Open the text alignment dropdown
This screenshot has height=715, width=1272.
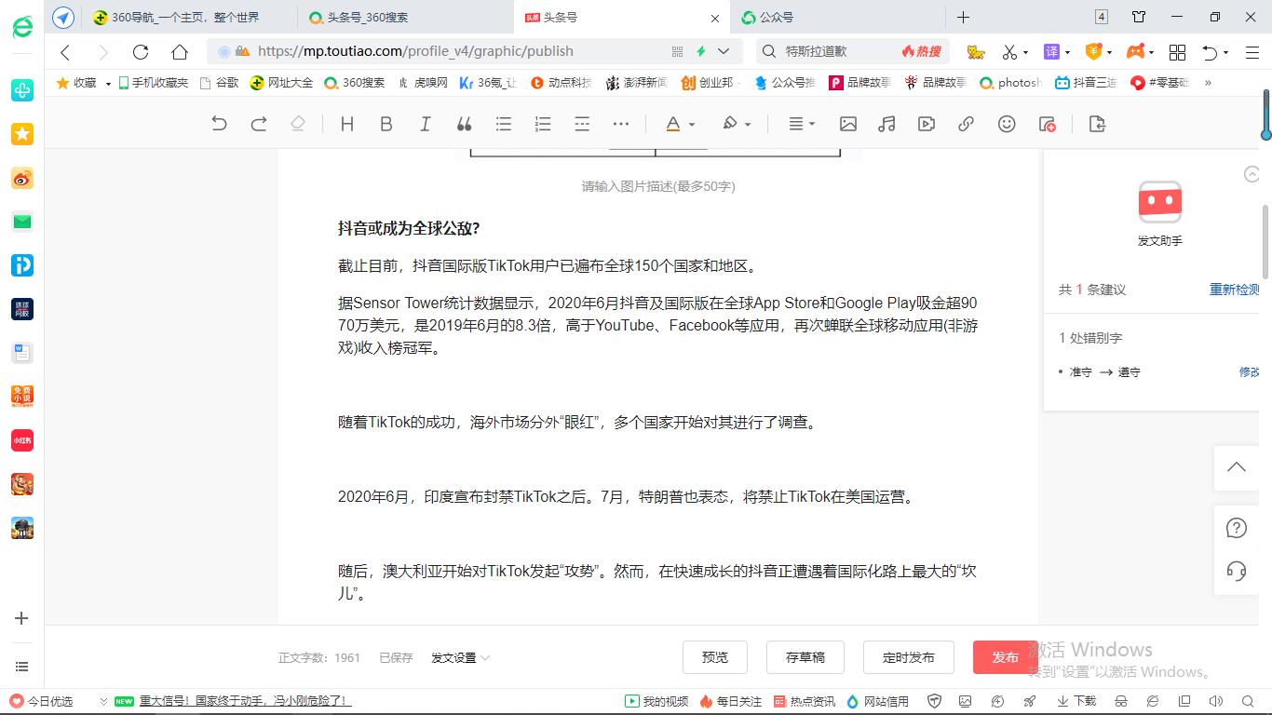tap(801, 123)
